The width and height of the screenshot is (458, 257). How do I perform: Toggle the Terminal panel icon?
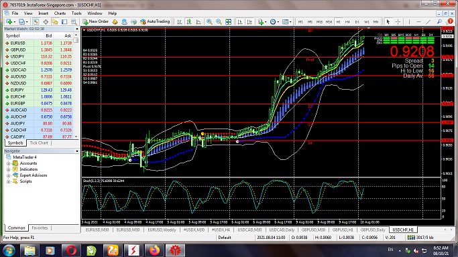[64, 21]
